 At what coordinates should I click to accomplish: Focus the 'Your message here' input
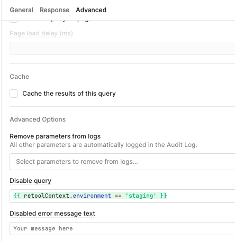[122, 228]
